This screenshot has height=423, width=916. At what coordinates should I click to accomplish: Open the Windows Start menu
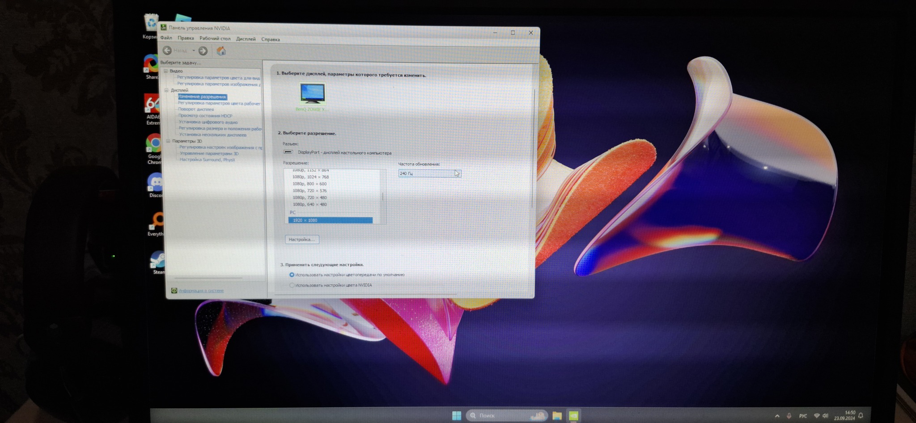click(456, 415)
